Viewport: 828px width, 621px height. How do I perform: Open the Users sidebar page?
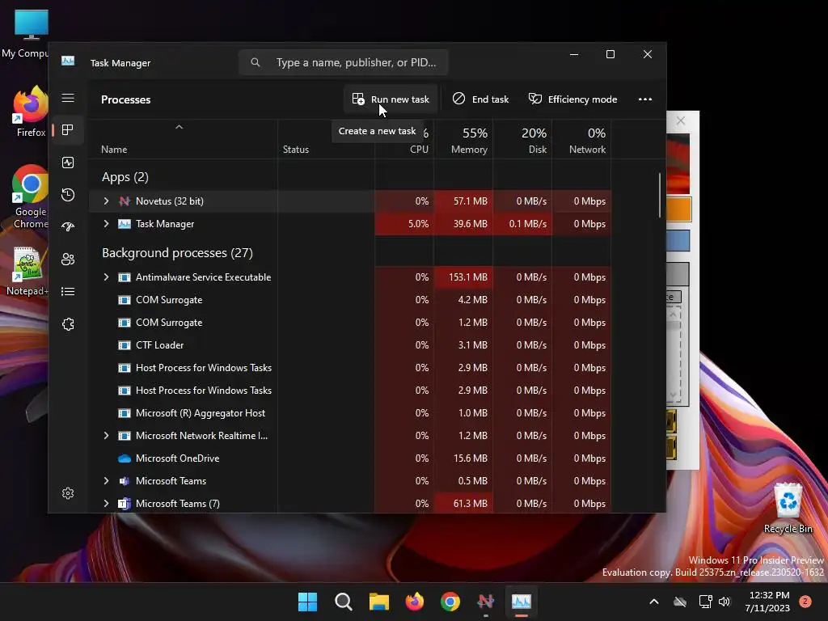(x=68, y=260)
